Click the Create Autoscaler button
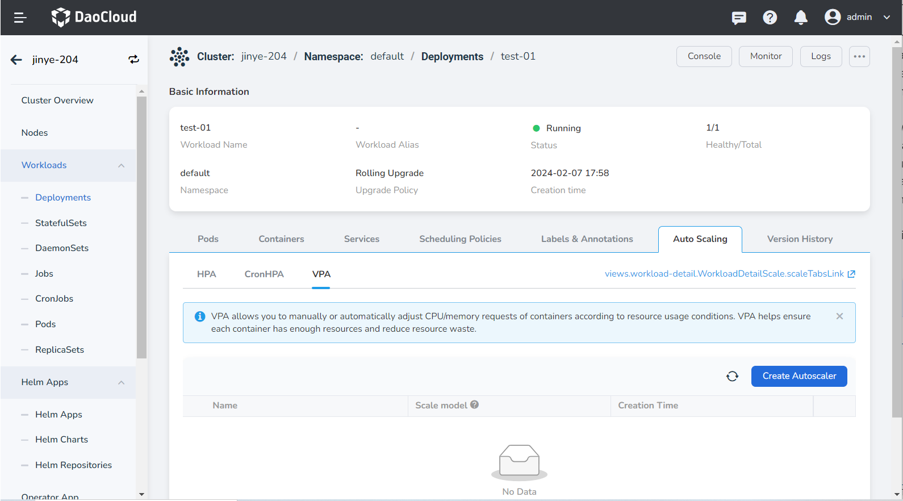This screenshot has height=501, width=903. (799, 376)
